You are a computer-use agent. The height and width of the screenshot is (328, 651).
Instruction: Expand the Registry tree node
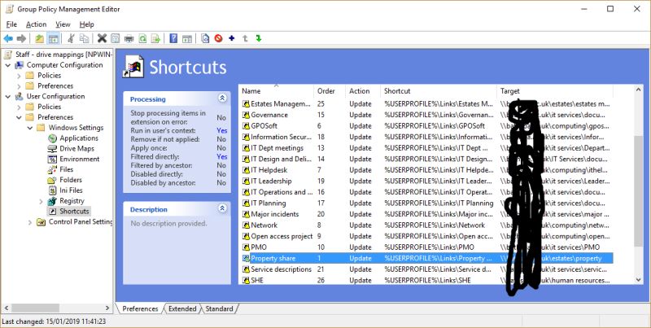[41, 201]
